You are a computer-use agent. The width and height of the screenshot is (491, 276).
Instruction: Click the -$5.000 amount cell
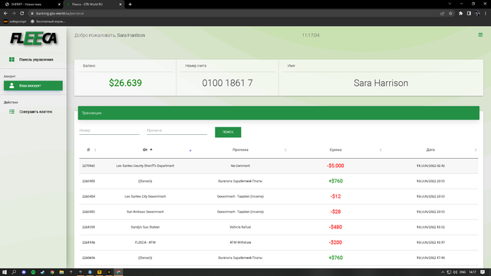(335, 166)
